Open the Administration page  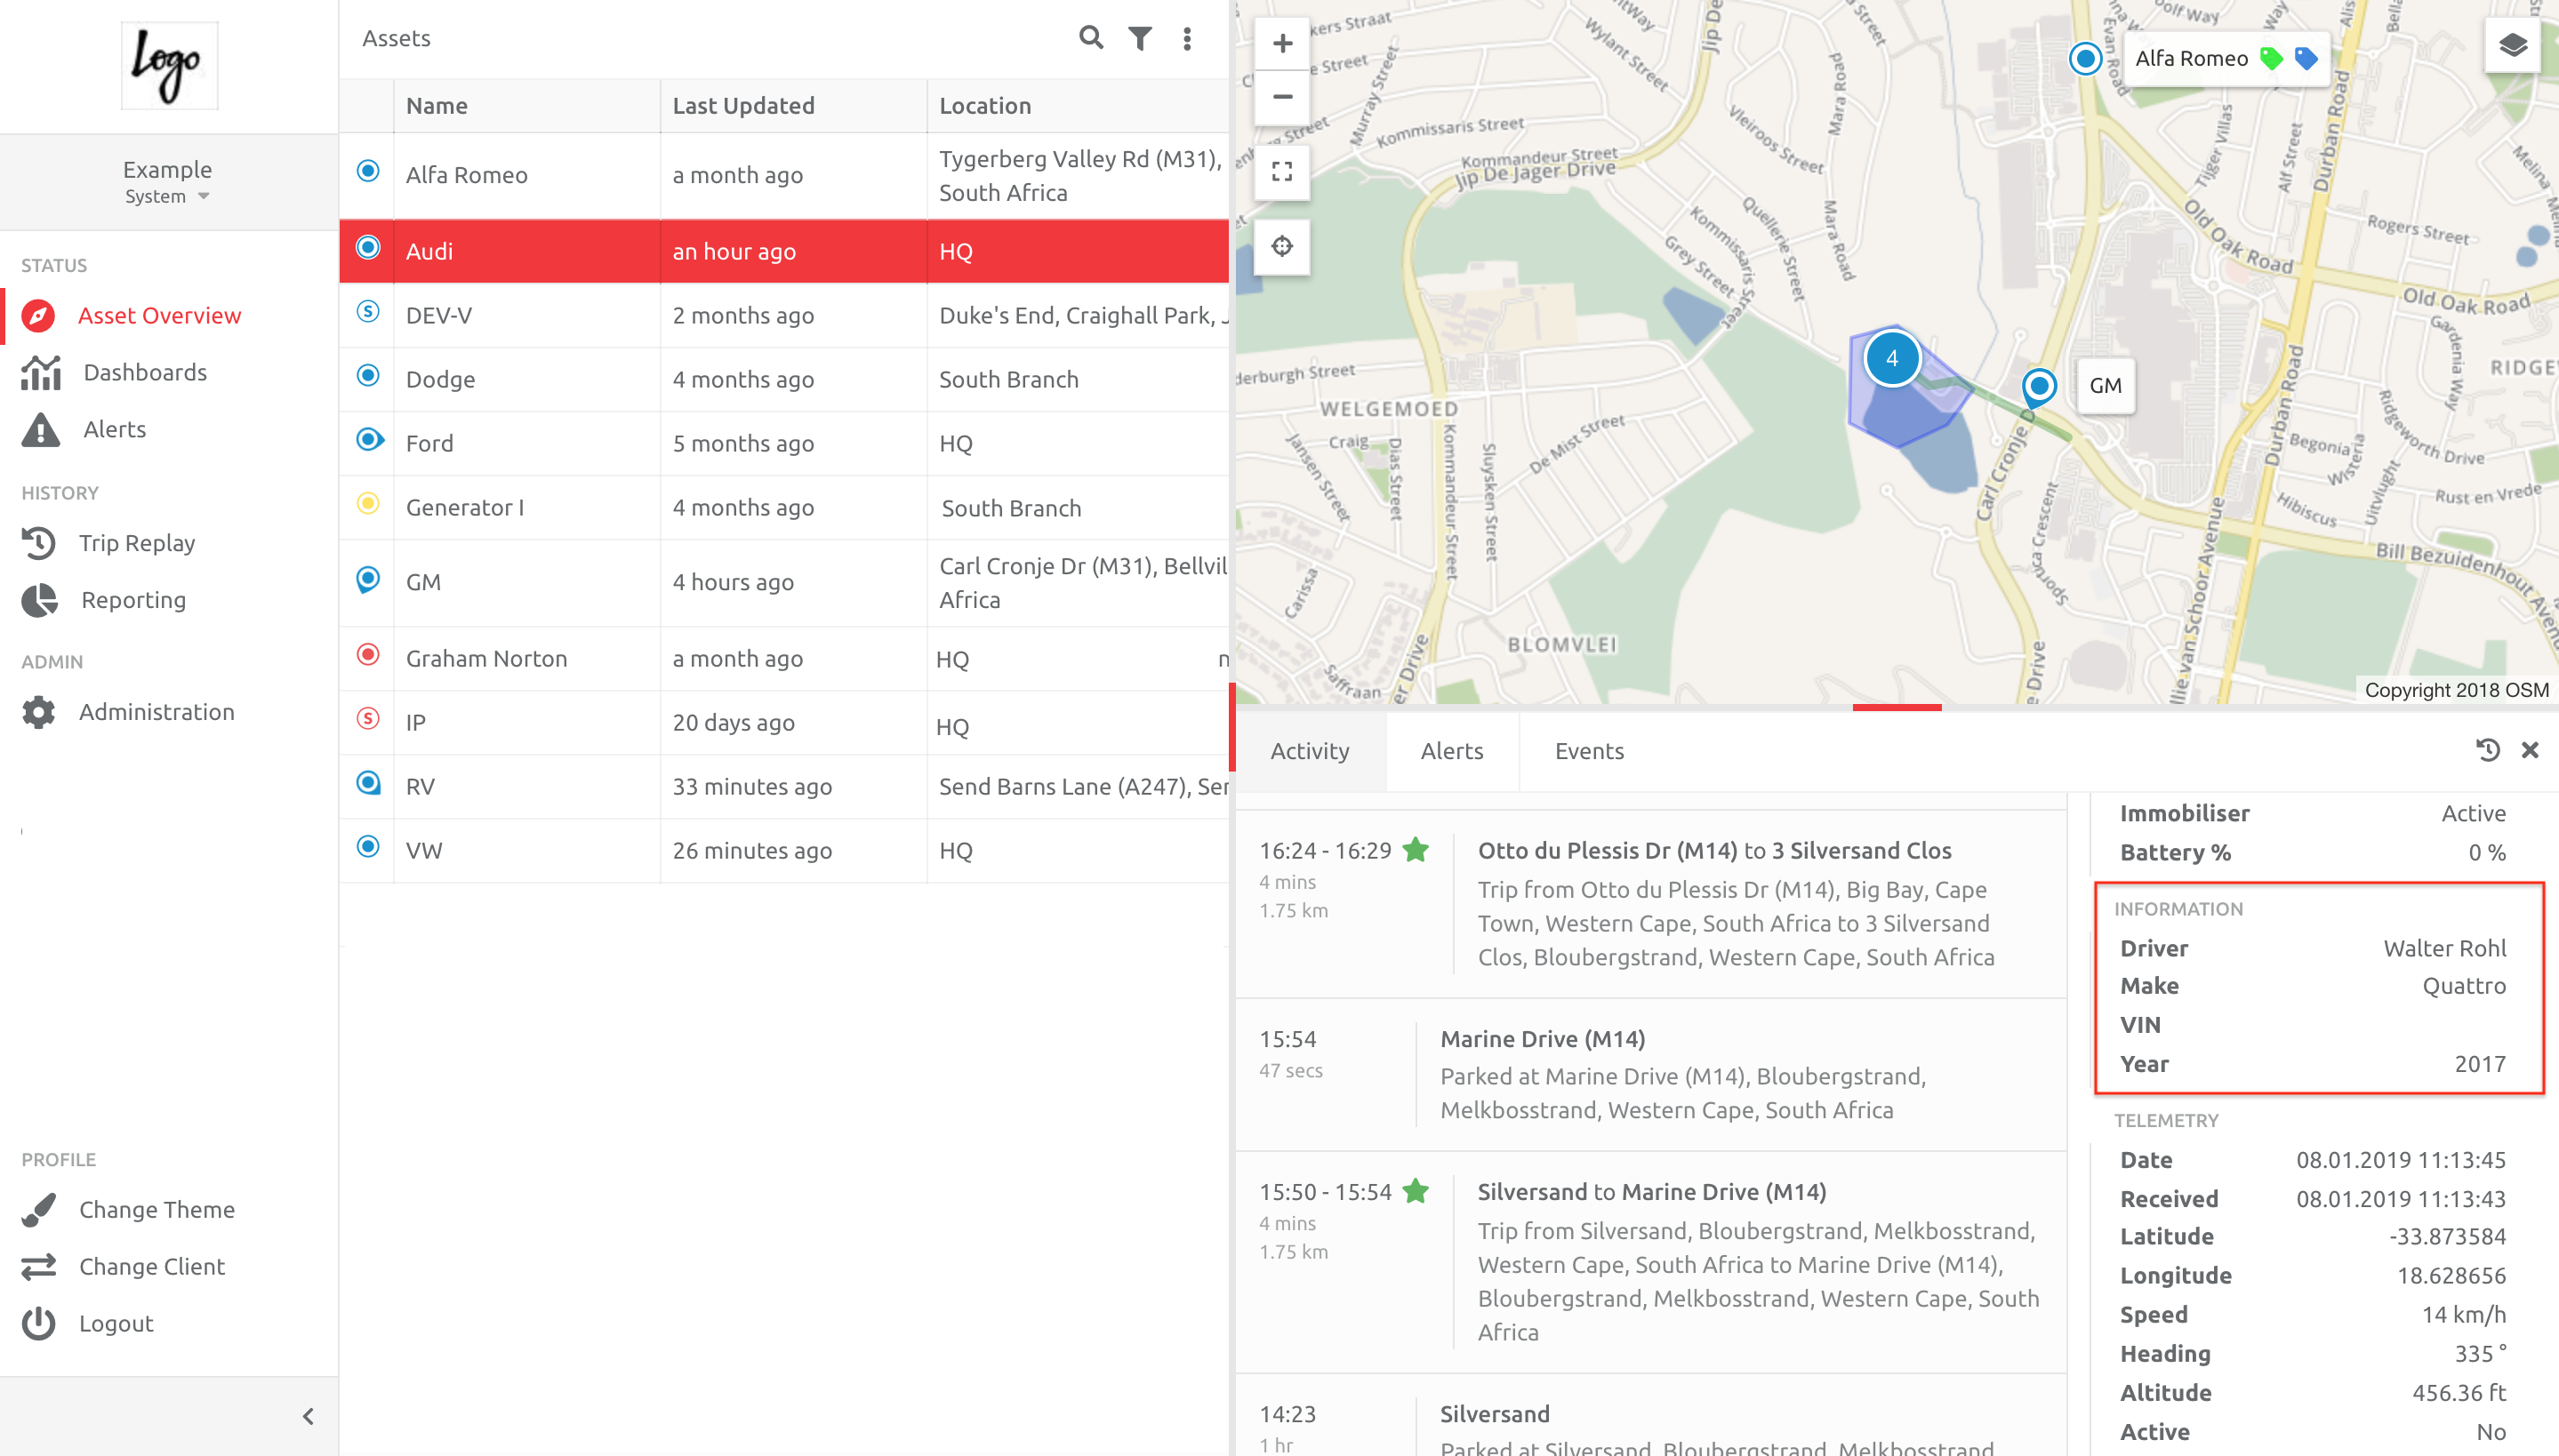[x=157, y=711]
